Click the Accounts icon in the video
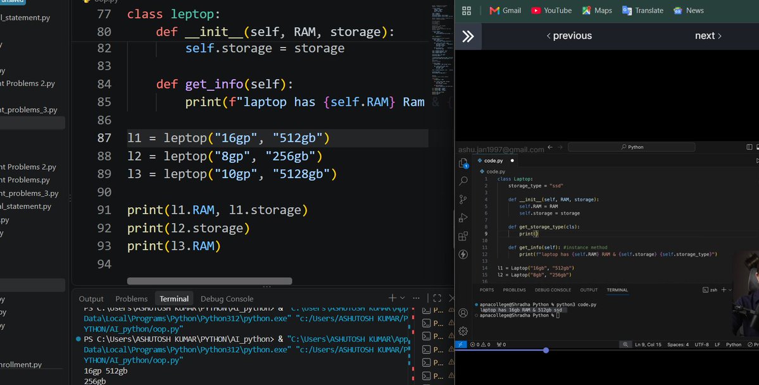Screen dimensions: 759x385 point(463,313)
